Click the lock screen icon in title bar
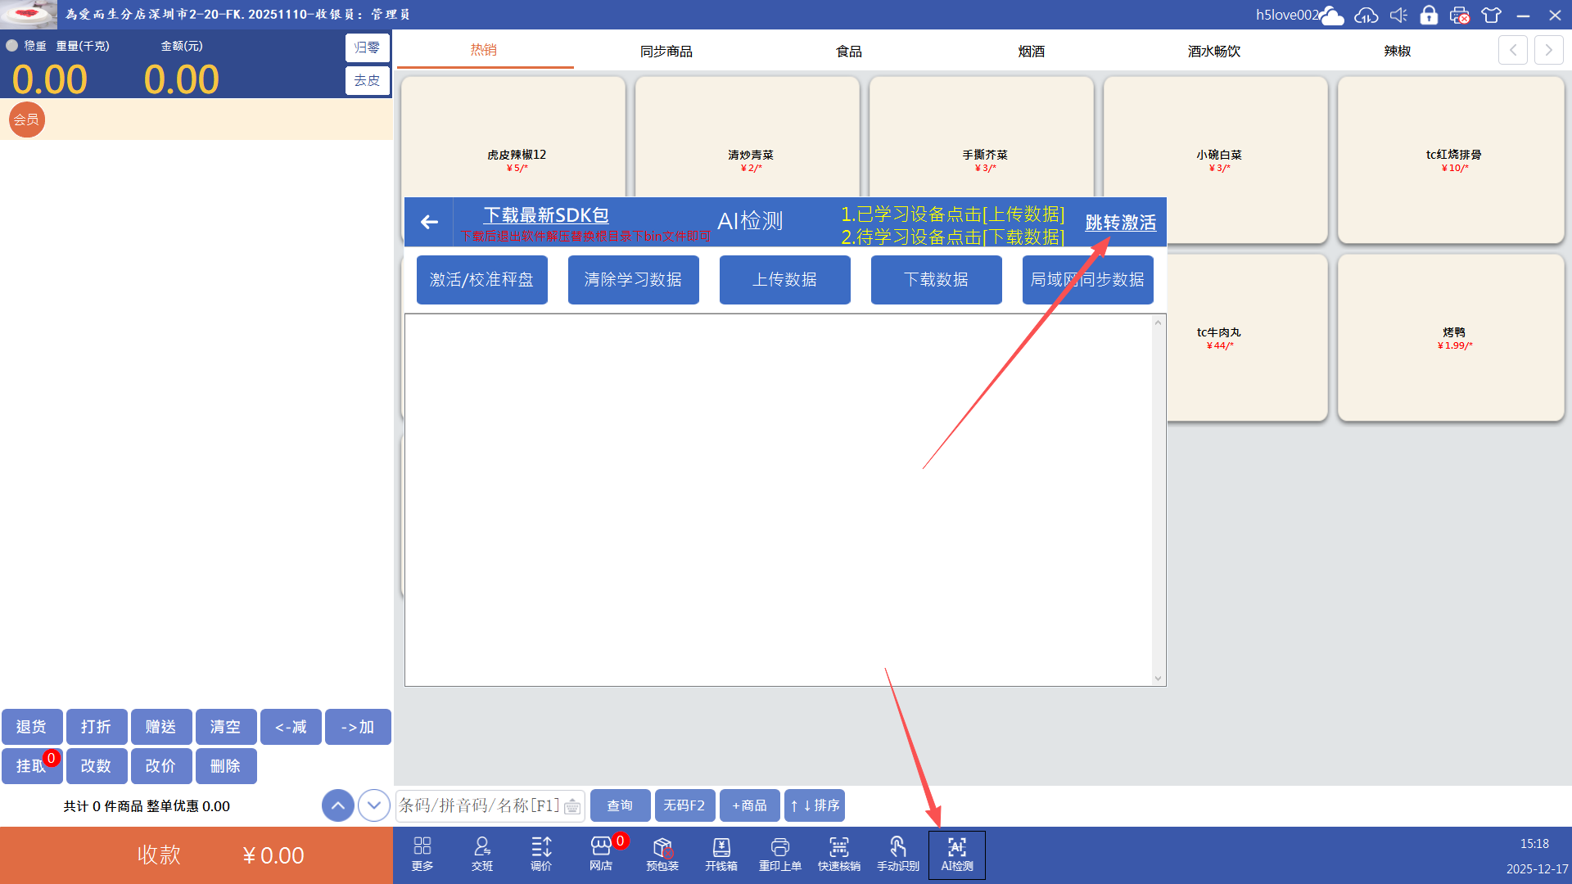 click(1429, 15)
